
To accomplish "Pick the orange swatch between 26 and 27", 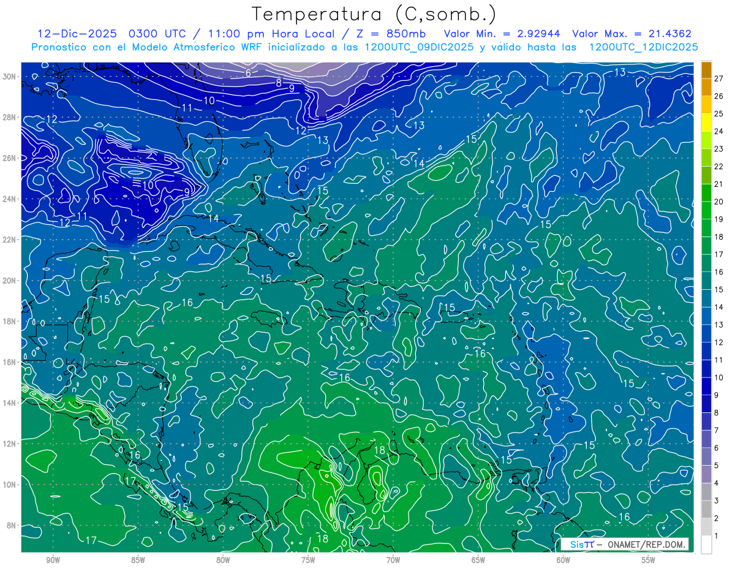I will coord(706,87).
